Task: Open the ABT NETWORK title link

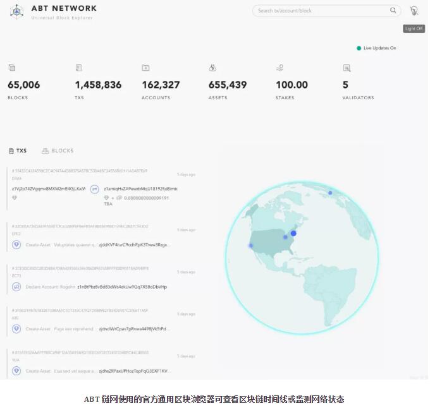Action: click(x=64, y=8)
